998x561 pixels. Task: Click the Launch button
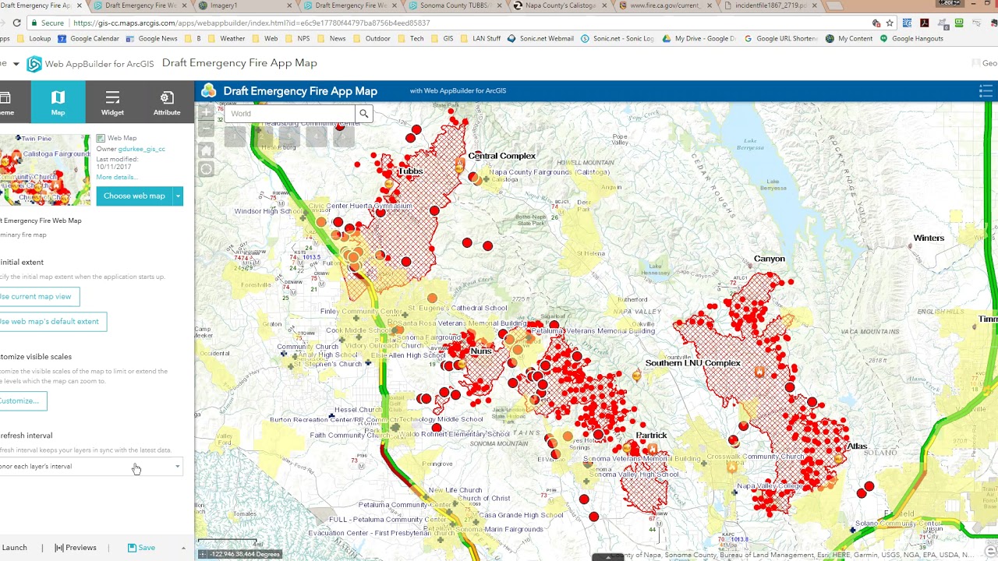pos(14,548)
